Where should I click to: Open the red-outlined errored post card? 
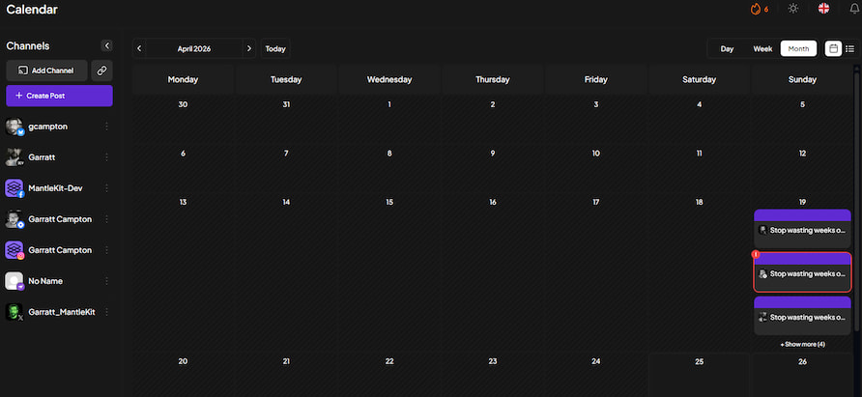tap(802, 272)
